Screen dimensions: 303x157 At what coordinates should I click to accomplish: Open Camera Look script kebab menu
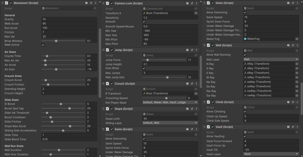[196, 3]
